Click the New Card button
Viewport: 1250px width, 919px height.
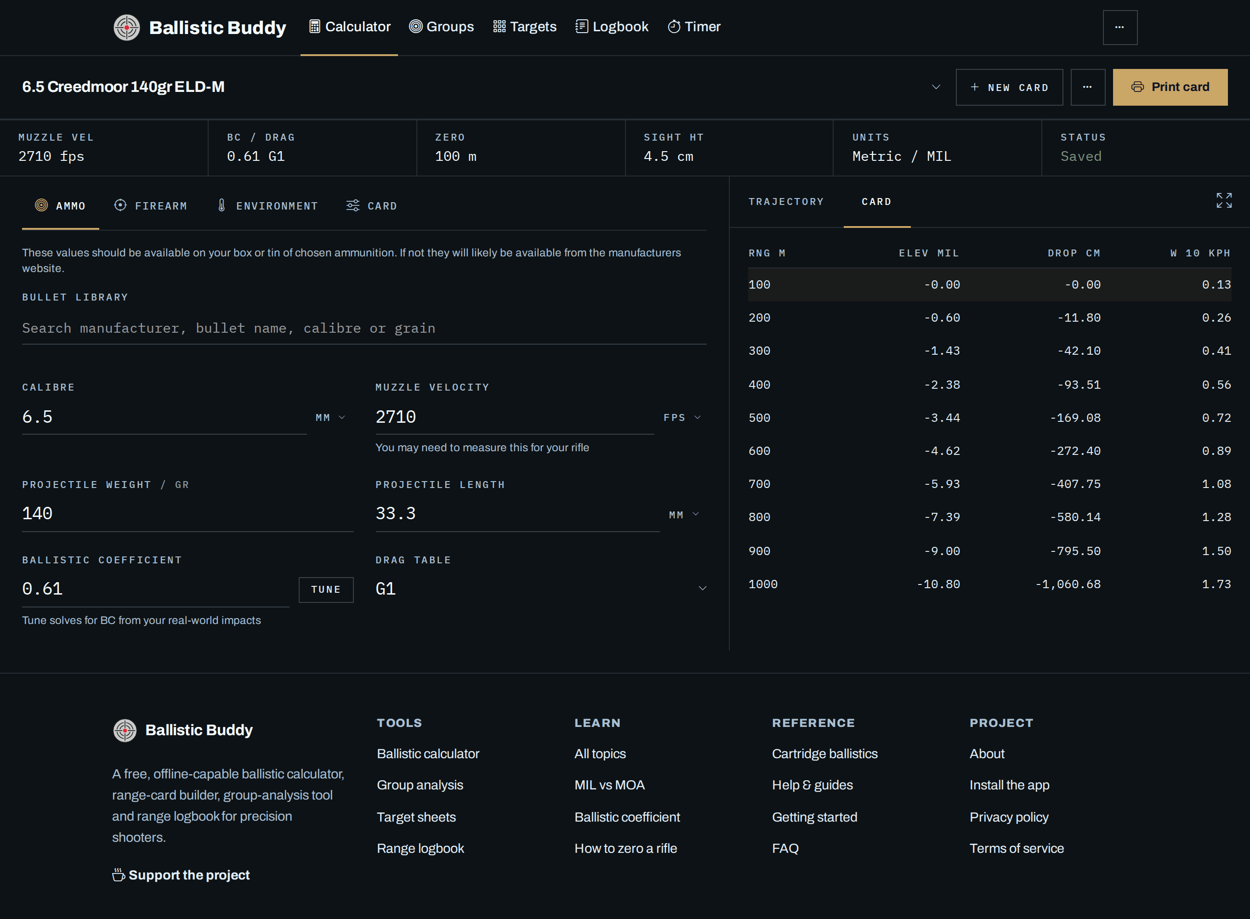(1009, 87)
